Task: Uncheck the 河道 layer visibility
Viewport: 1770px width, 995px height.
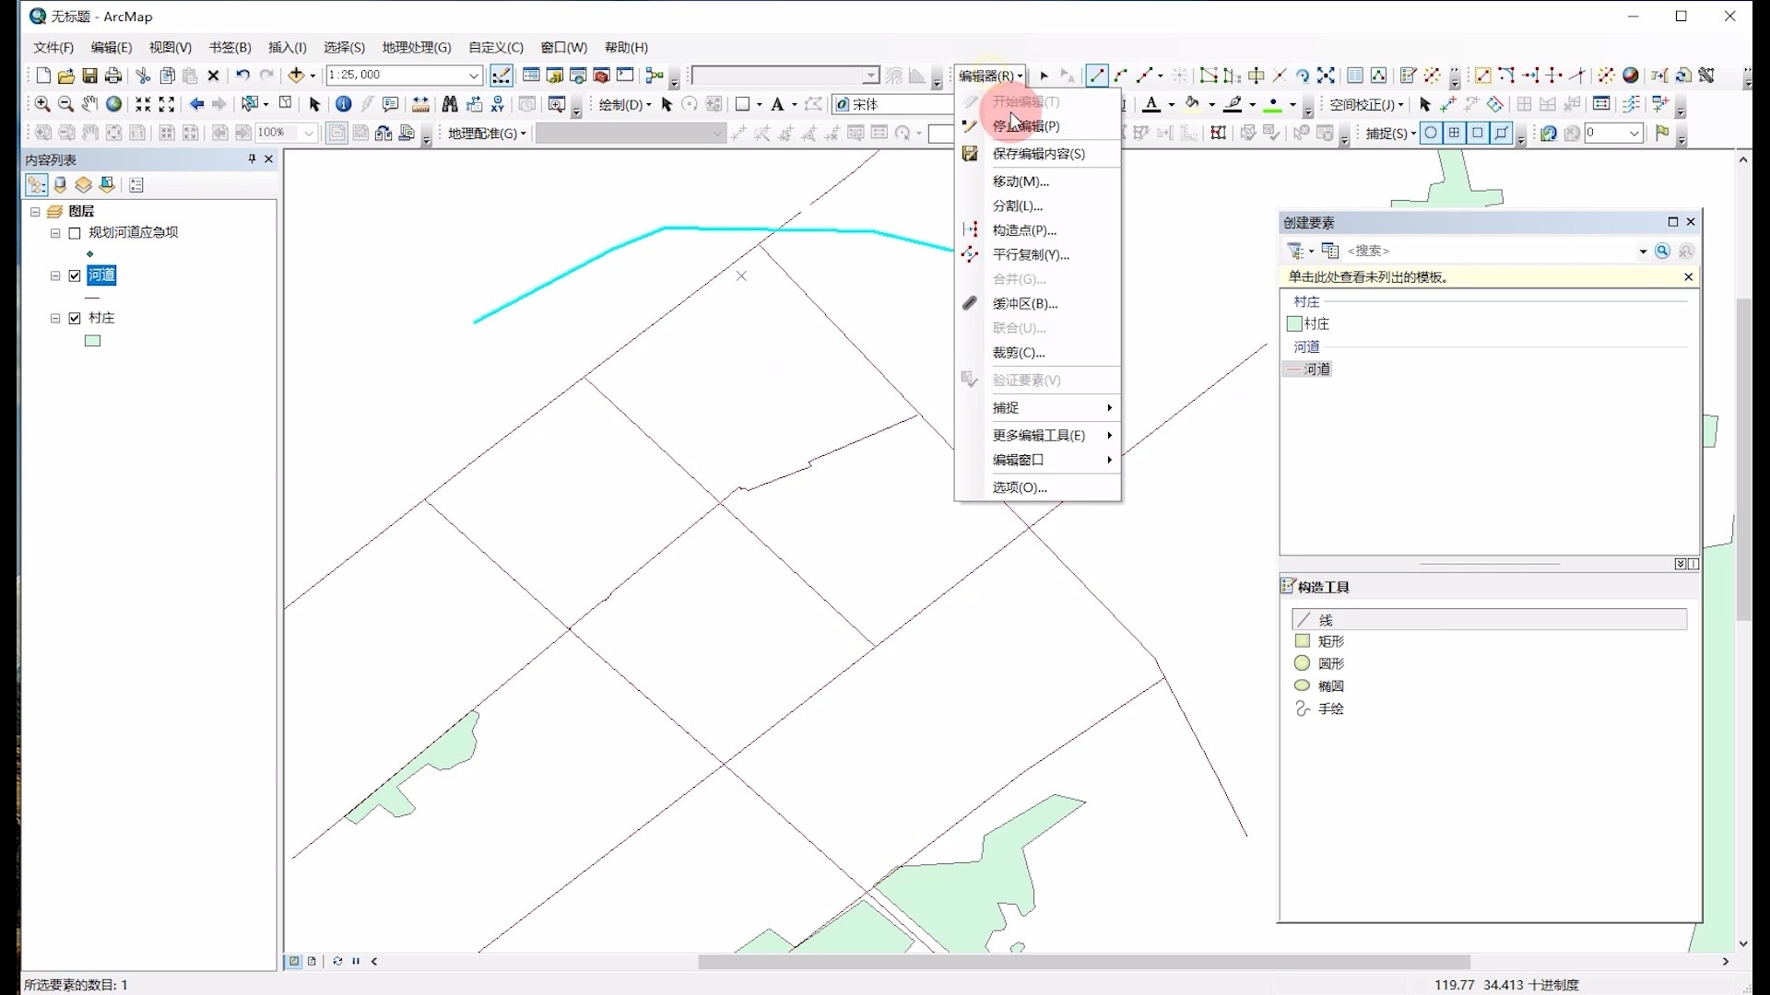Action: (x=75, y=275)
